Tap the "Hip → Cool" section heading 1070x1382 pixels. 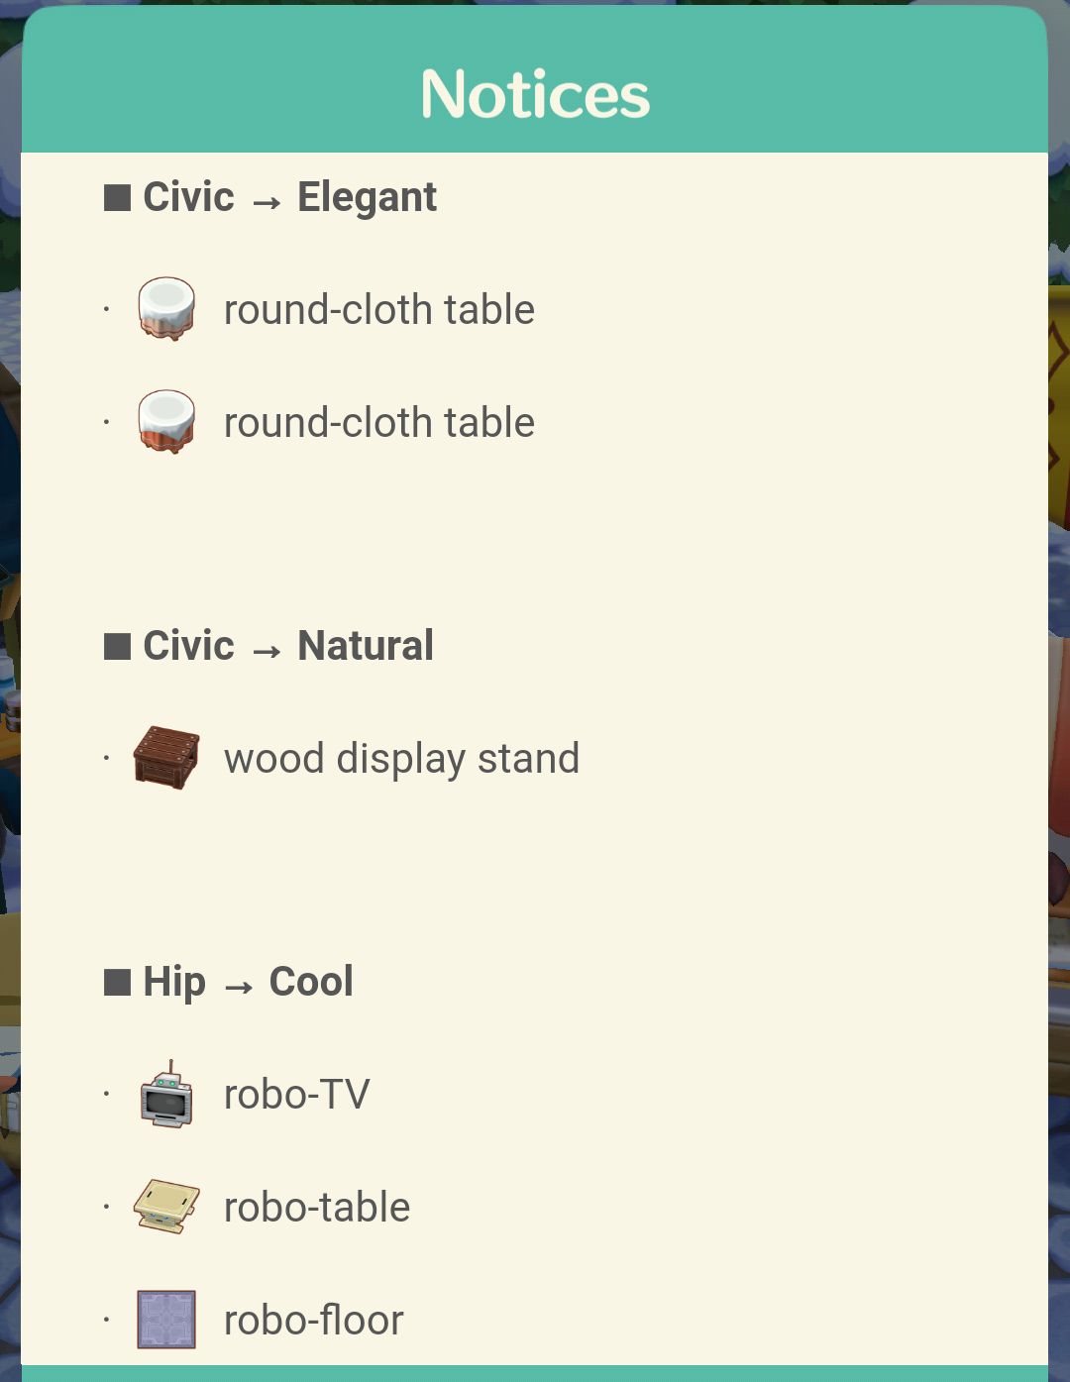coord(248,982)
